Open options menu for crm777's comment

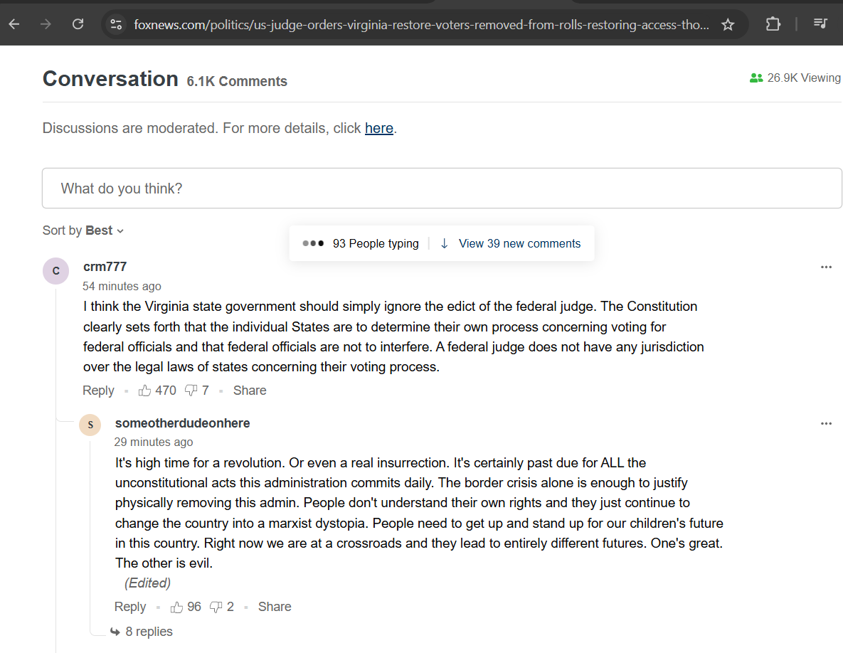click(x=827, y=267)
